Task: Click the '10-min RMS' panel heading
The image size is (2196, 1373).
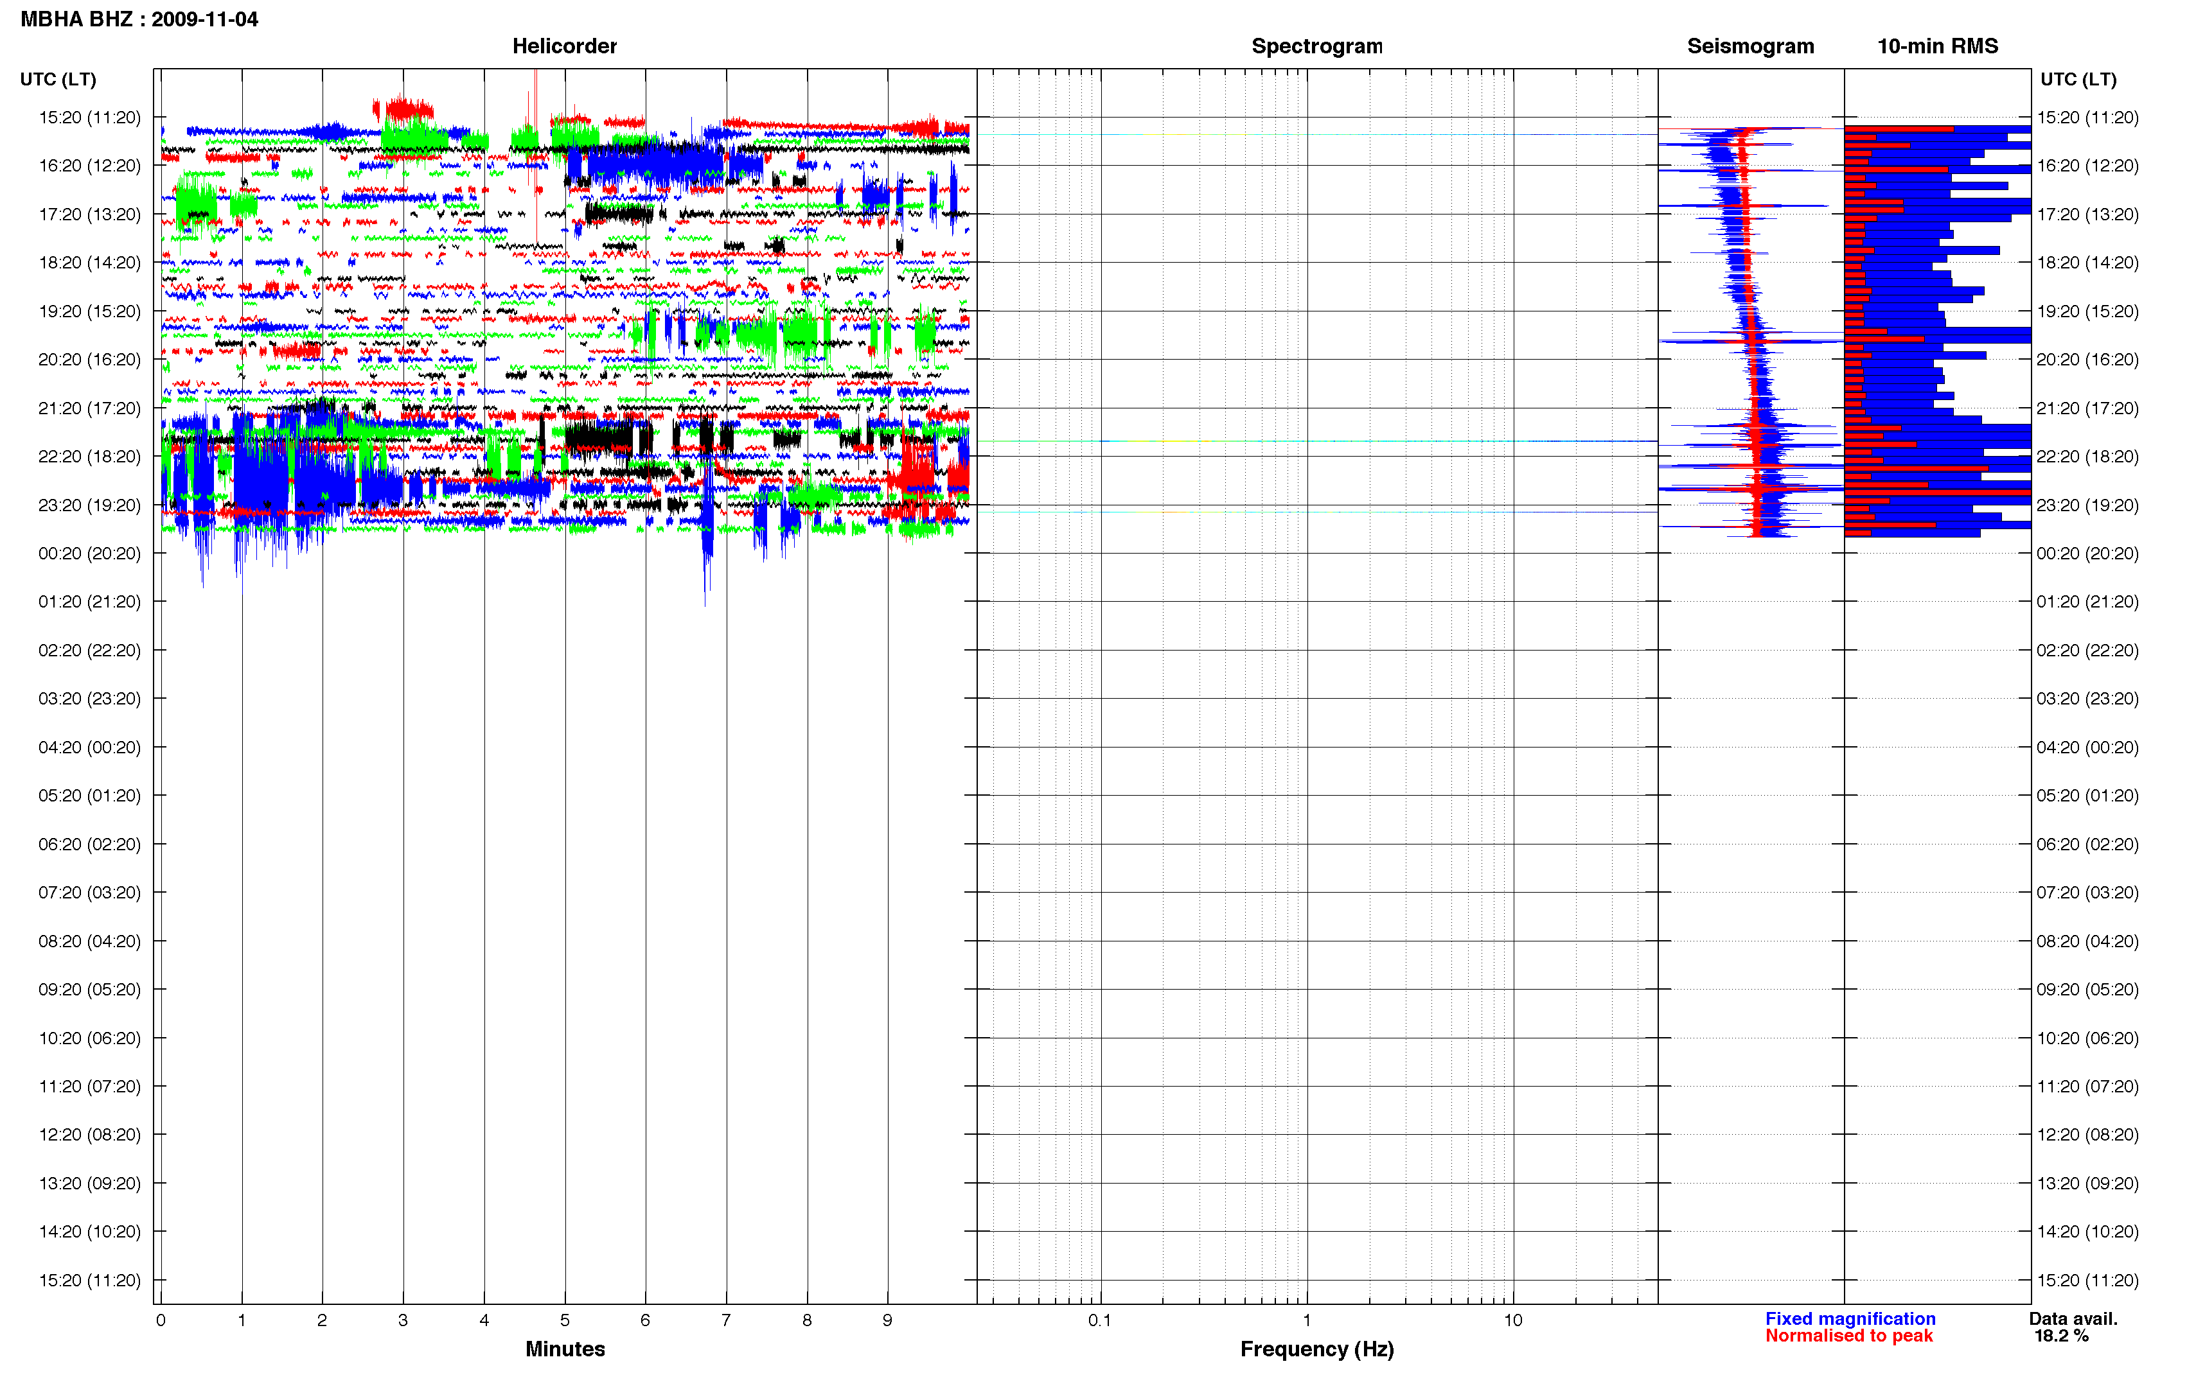Action: (x=1937, y=46)
